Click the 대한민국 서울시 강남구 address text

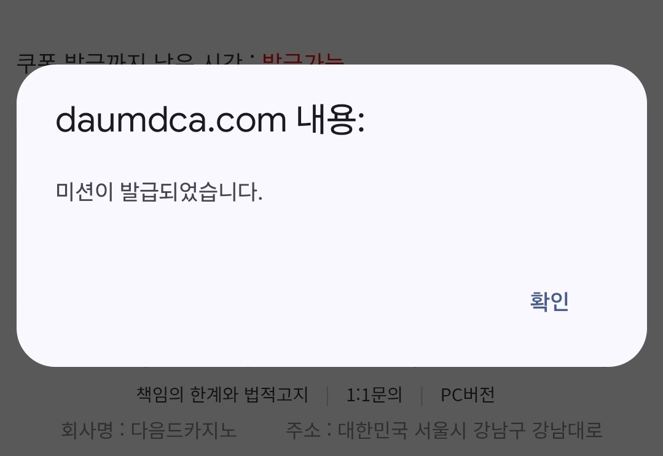(x=431, y=430)
